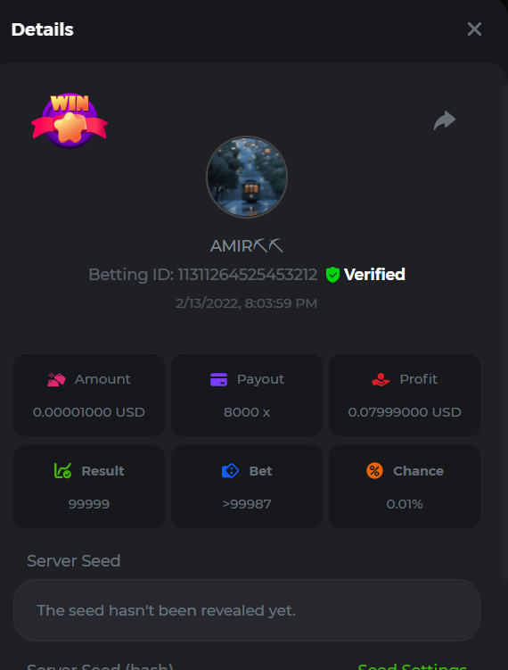Screen dimensions: 508x670
Task: Click the Server Seed field
Action: [x=247, y=610]
